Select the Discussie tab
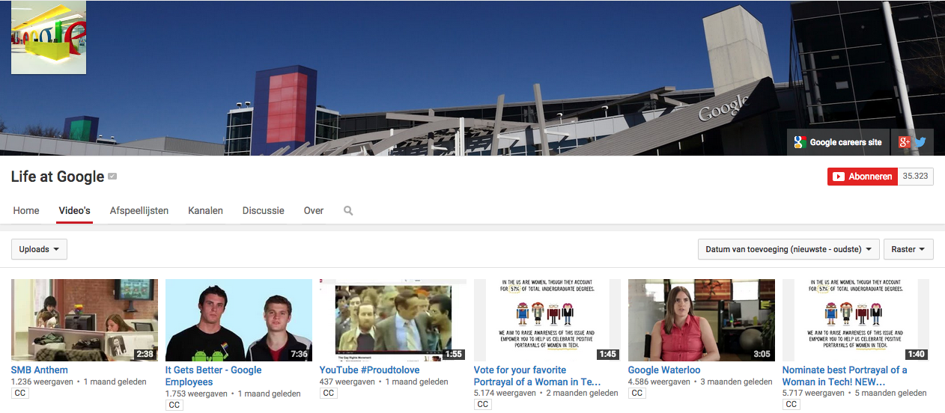 (263, 211)
